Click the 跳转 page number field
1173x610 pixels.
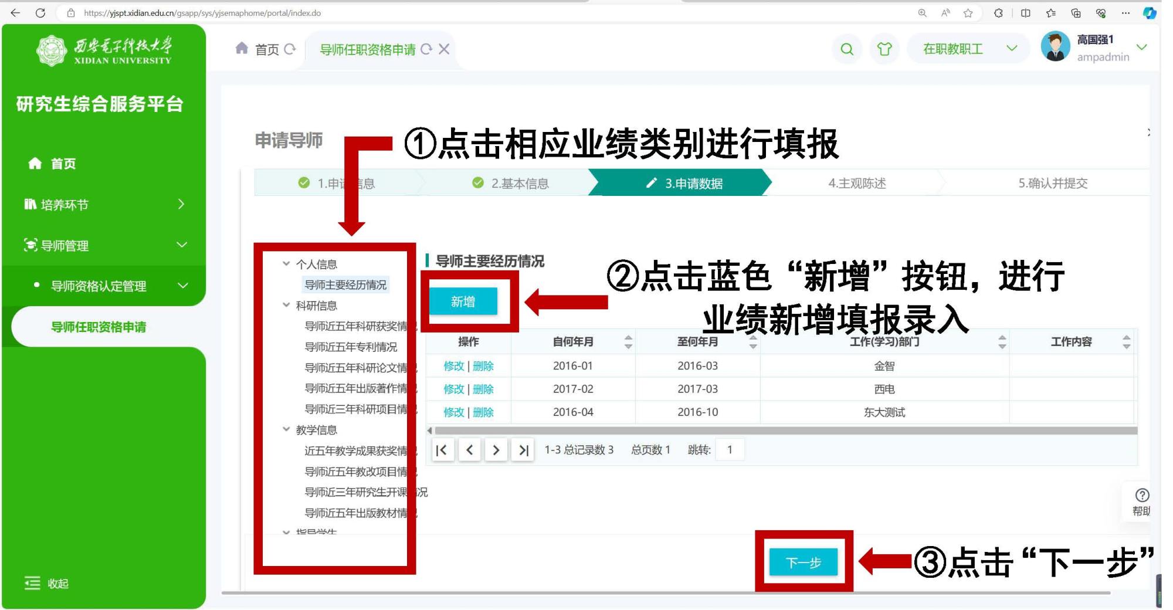730,450
